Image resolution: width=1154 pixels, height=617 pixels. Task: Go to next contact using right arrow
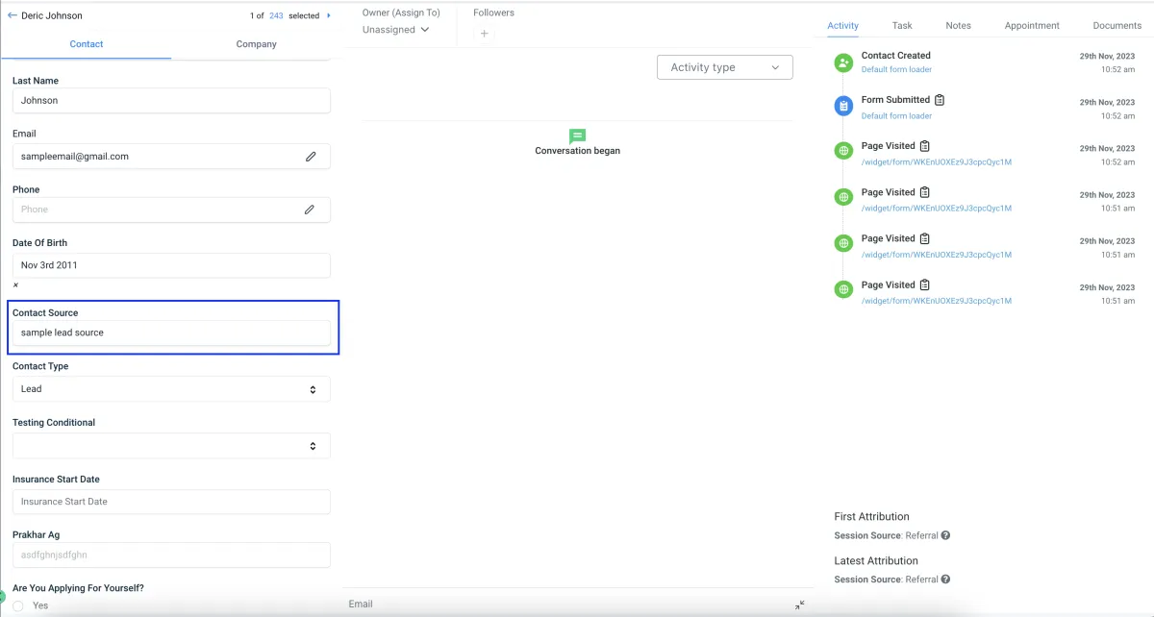329,15
